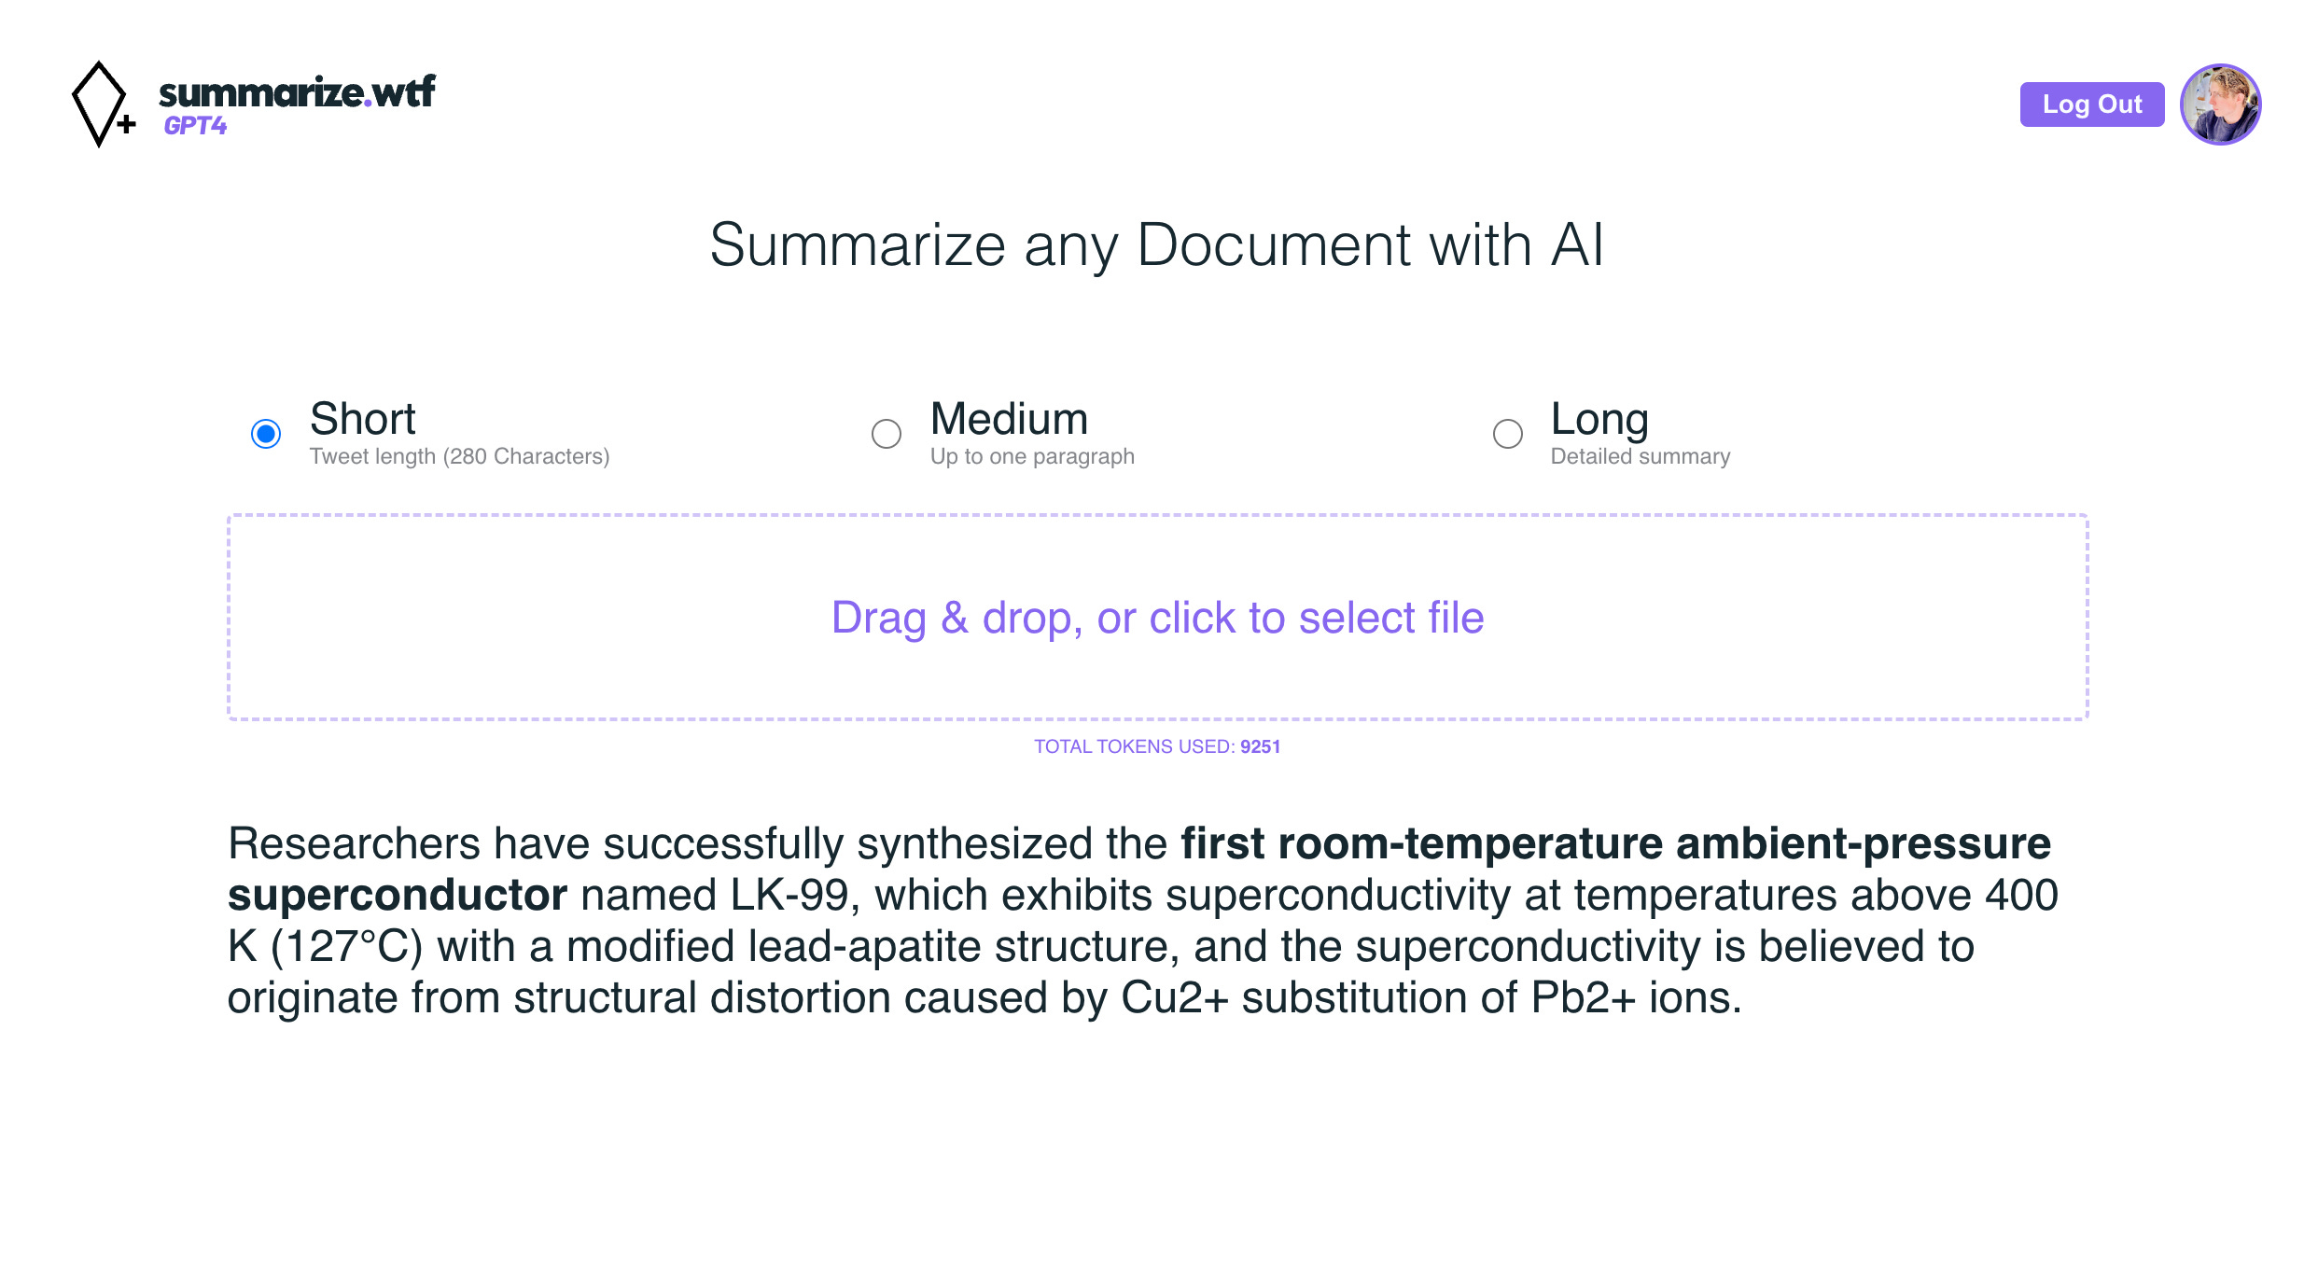This screenshot has width=2318, height=1267.
Task: Click the GPT4 label under the logo
Action: point(196,126)
